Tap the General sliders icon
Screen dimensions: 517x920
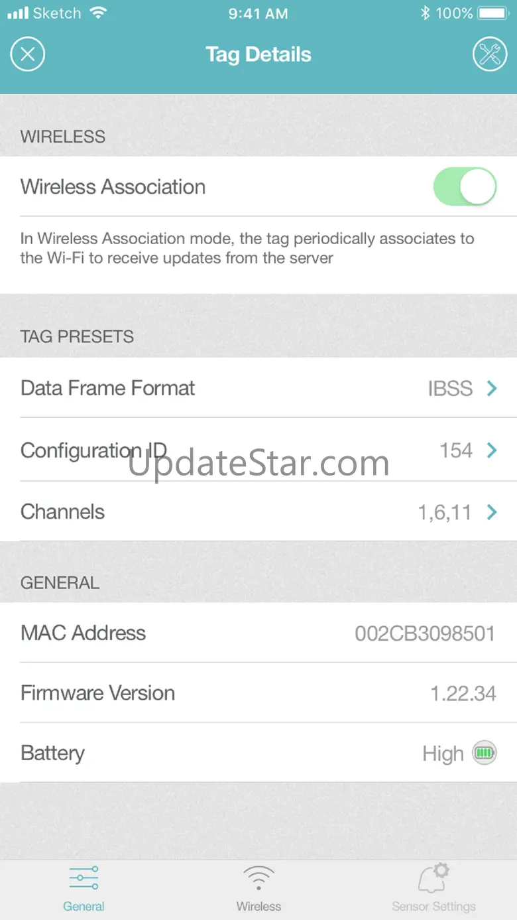[x=84, y=878]
